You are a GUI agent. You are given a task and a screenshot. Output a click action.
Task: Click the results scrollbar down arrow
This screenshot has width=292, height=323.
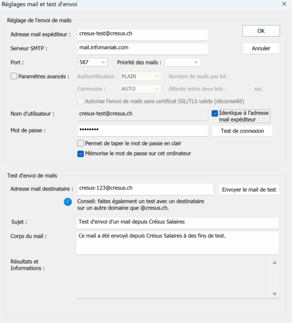[274, 294]
